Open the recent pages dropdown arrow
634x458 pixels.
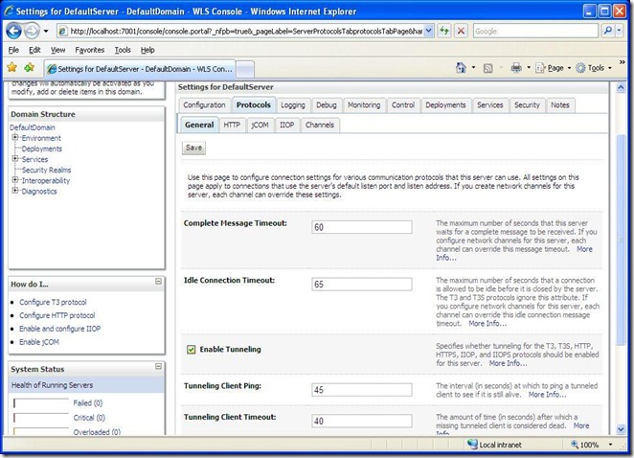[46, 32]
